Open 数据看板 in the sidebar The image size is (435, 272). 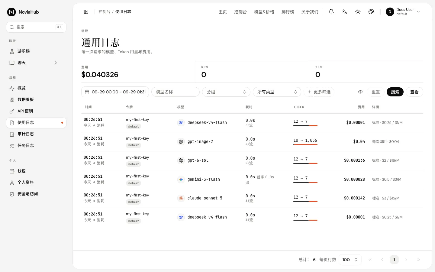[x=36, y=100]
